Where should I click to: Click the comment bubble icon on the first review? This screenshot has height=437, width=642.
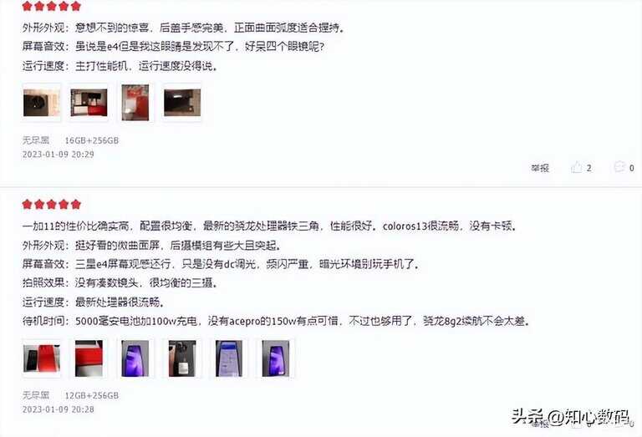[x=619, y=167]
